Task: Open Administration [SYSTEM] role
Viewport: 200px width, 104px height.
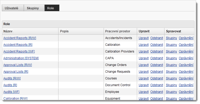Action: [x=21, y=58]
